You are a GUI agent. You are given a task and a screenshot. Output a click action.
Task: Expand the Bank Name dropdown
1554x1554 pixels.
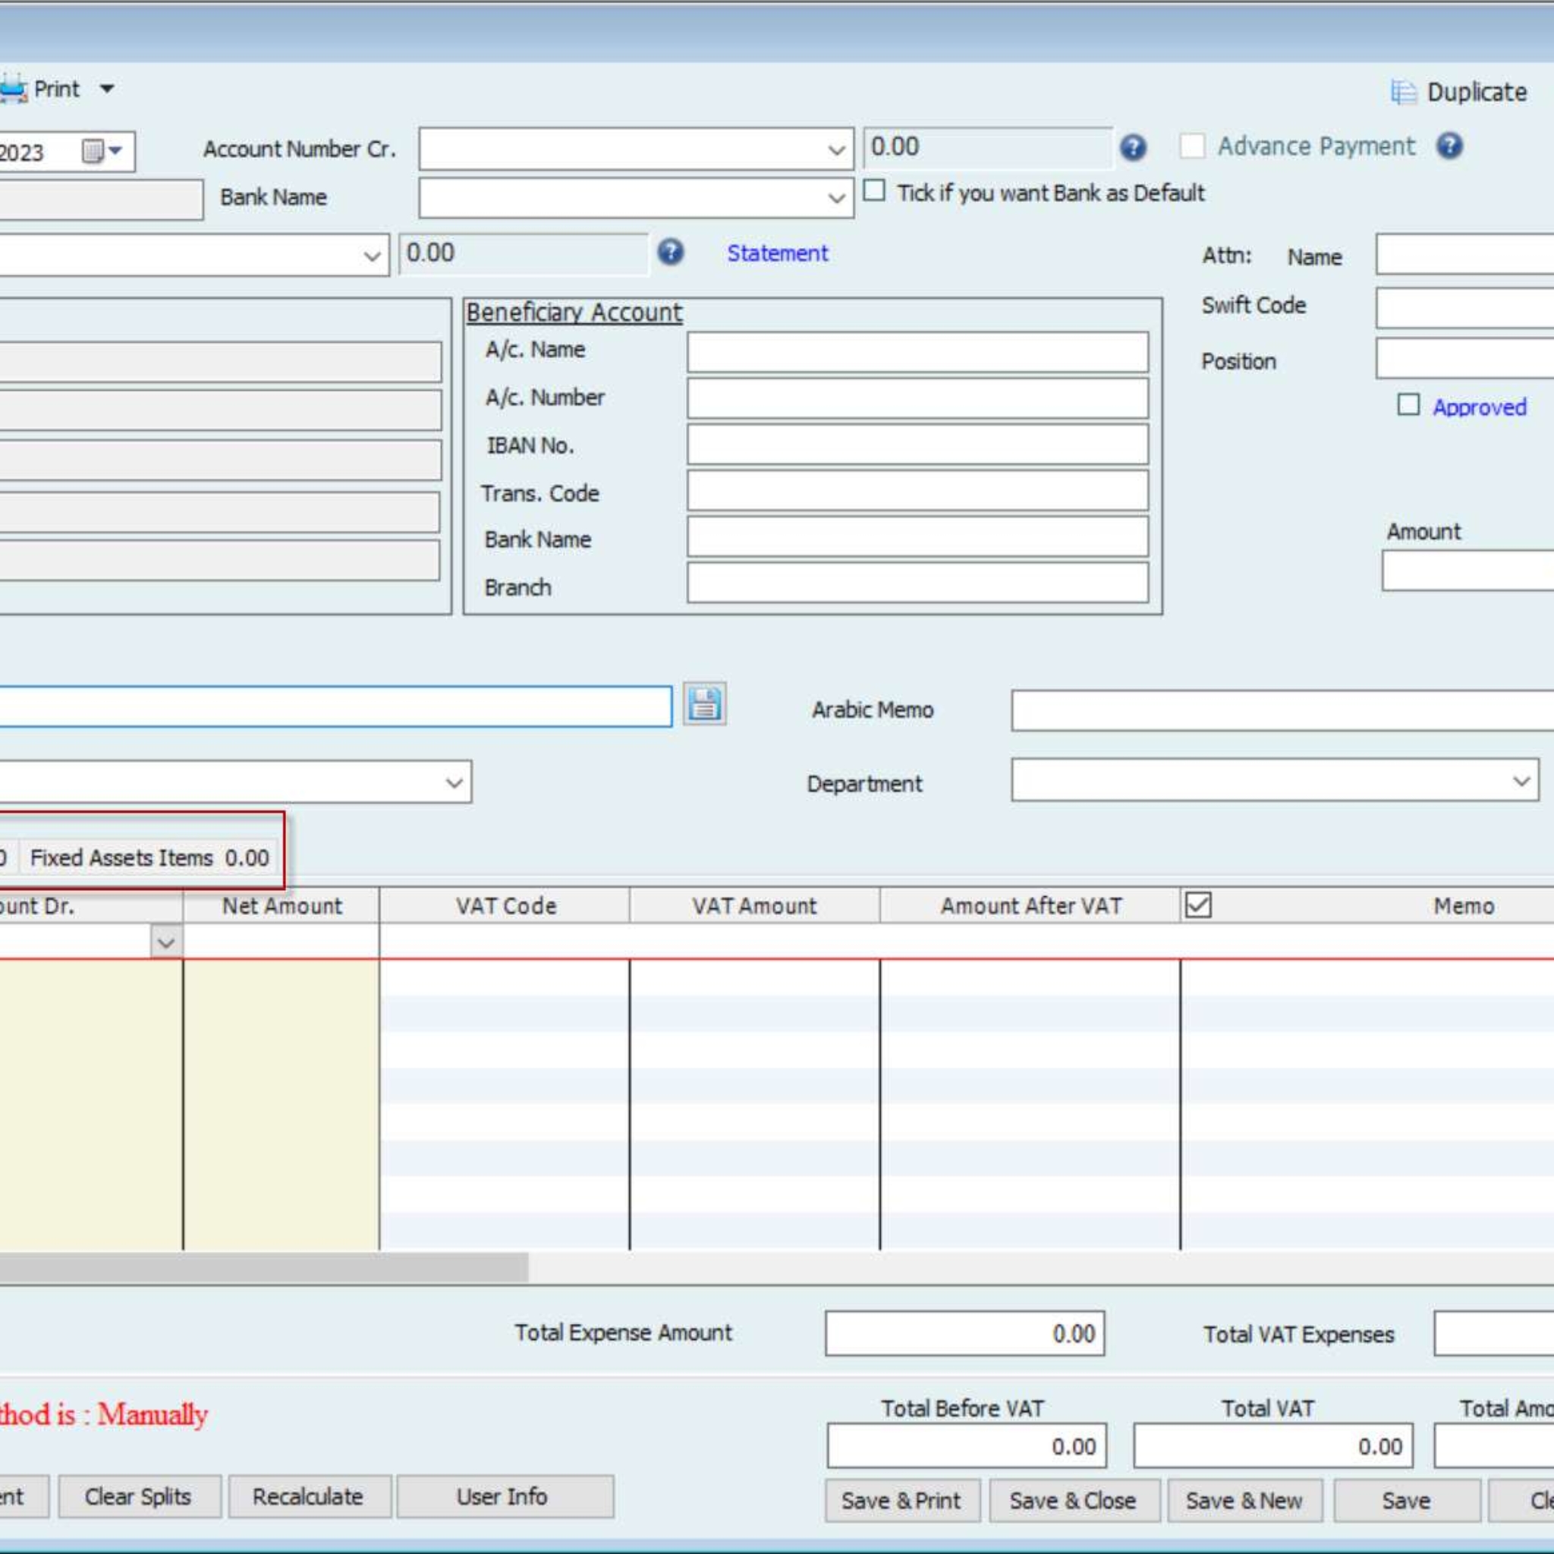836,199
